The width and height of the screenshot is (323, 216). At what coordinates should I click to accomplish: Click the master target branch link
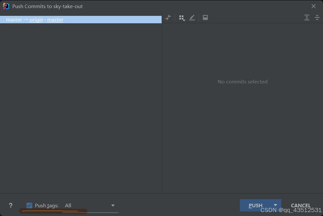point(55,20)
